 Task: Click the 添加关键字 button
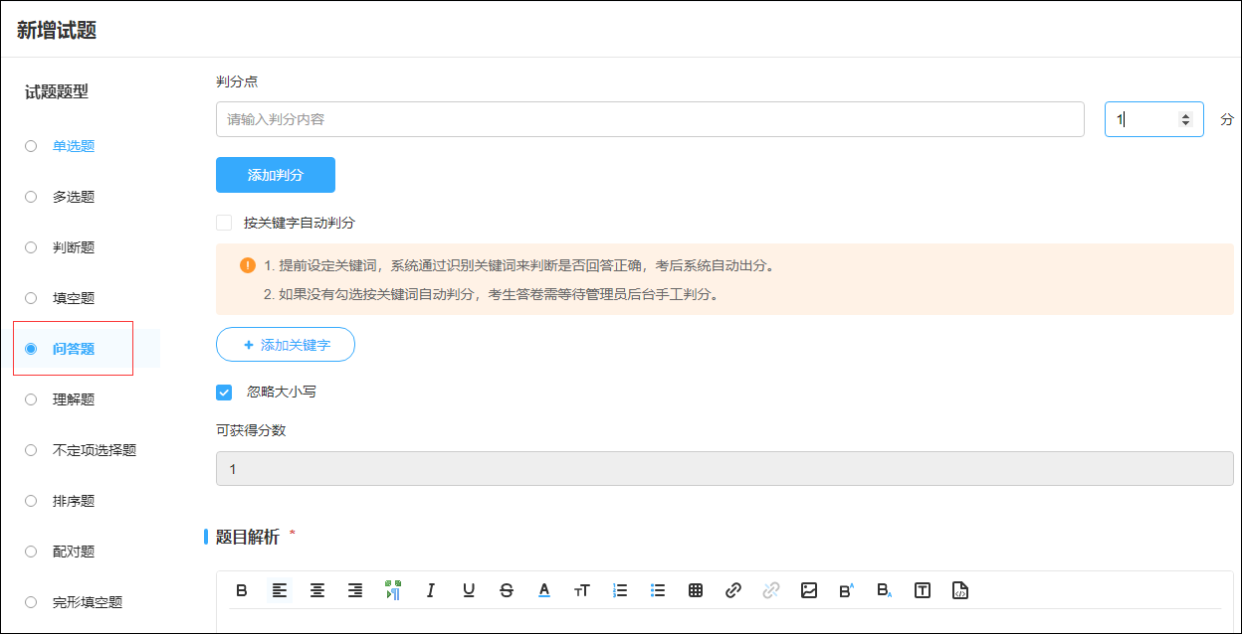tap(286, 345)
